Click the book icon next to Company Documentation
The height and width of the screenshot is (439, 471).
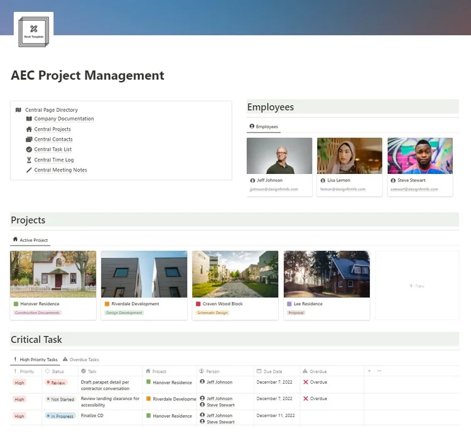tap(29, 119)
